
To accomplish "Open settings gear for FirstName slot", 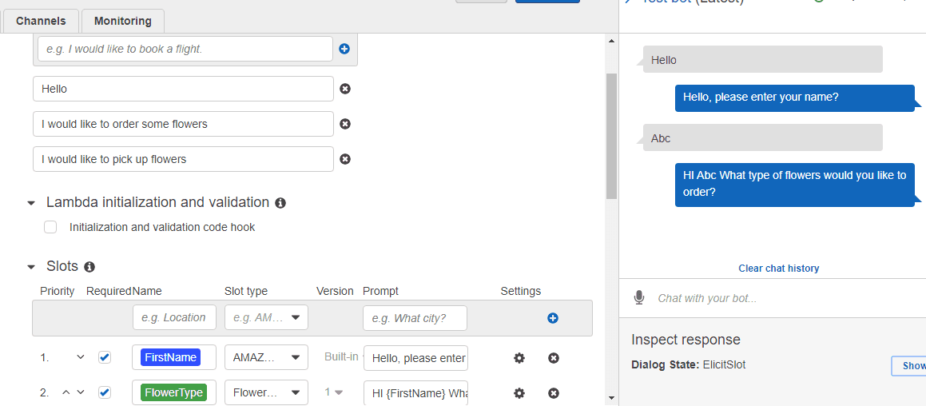I will click(519, 358).
